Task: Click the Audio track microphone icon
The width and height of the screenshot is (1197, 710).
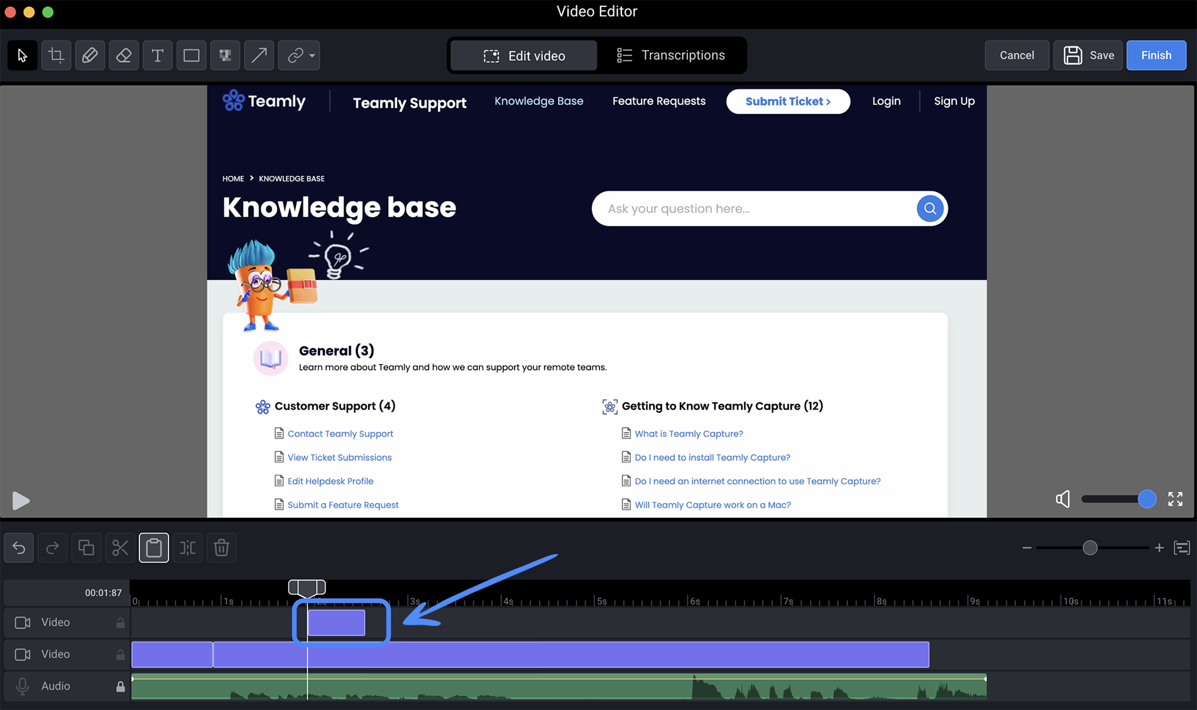Action: click(x=23, y=687)
